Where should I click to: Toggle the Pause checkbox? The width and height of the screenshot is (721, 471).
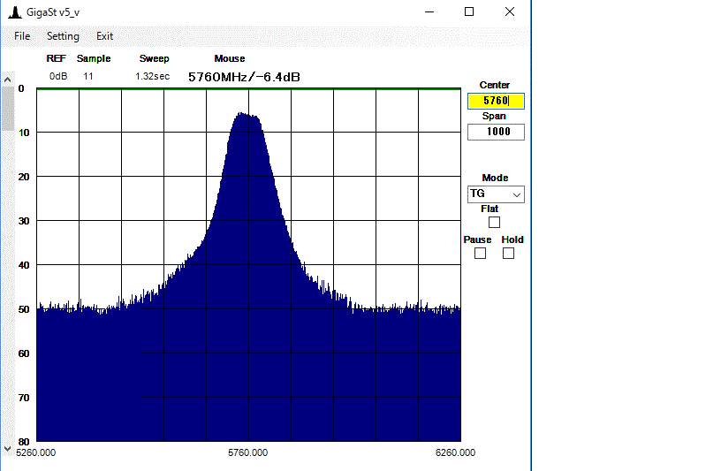[480, 254]
